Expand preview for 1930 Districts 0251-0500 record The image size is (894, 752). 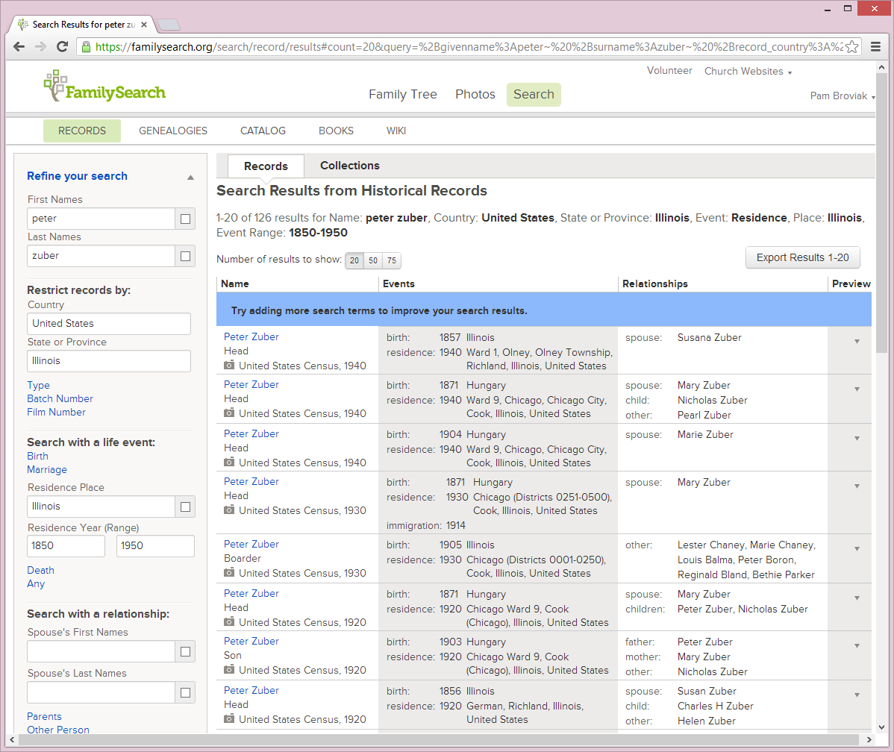857,486
